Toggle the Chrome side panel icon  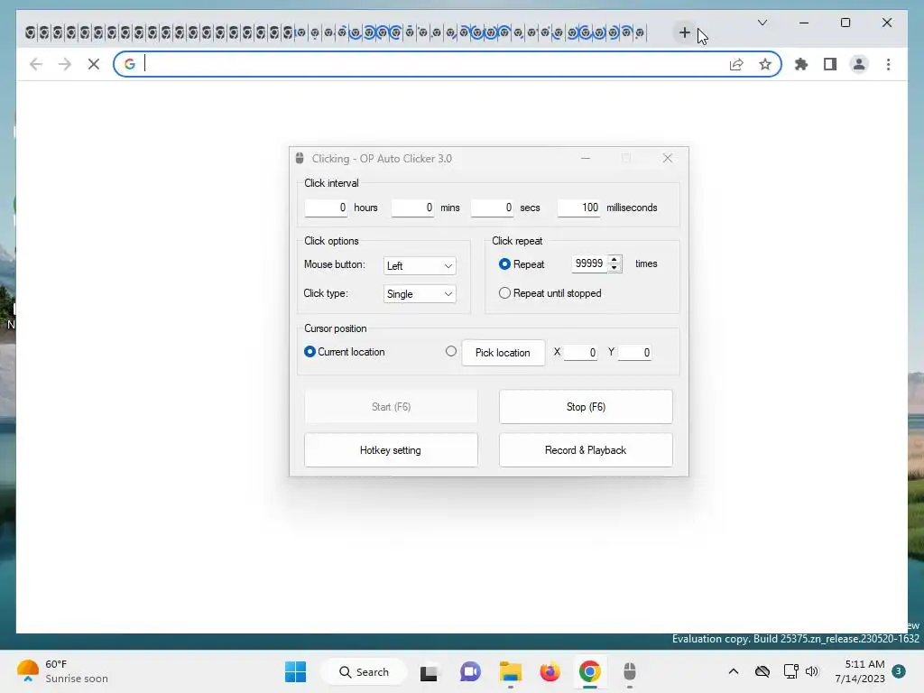(830, 64)
